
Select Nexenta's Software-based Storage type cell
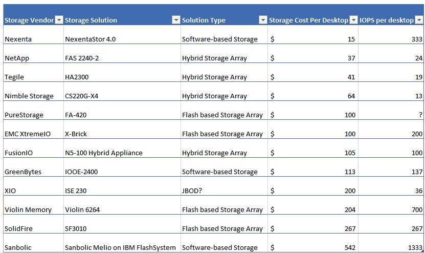point(224,34)
